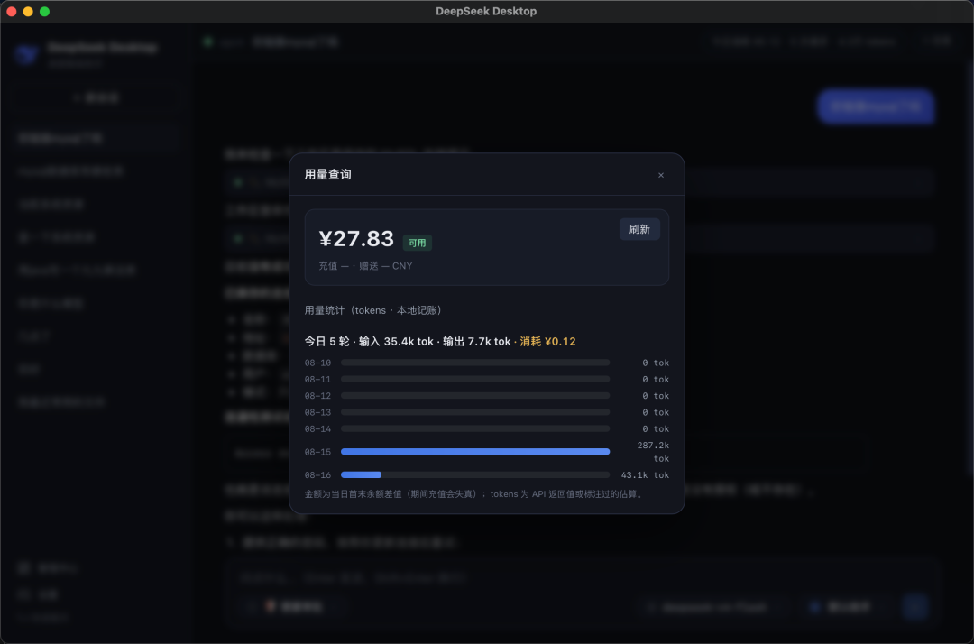This screenshot has height=644, width=974.
Task: Click the 08-10 date label
Action: point(317,363)
